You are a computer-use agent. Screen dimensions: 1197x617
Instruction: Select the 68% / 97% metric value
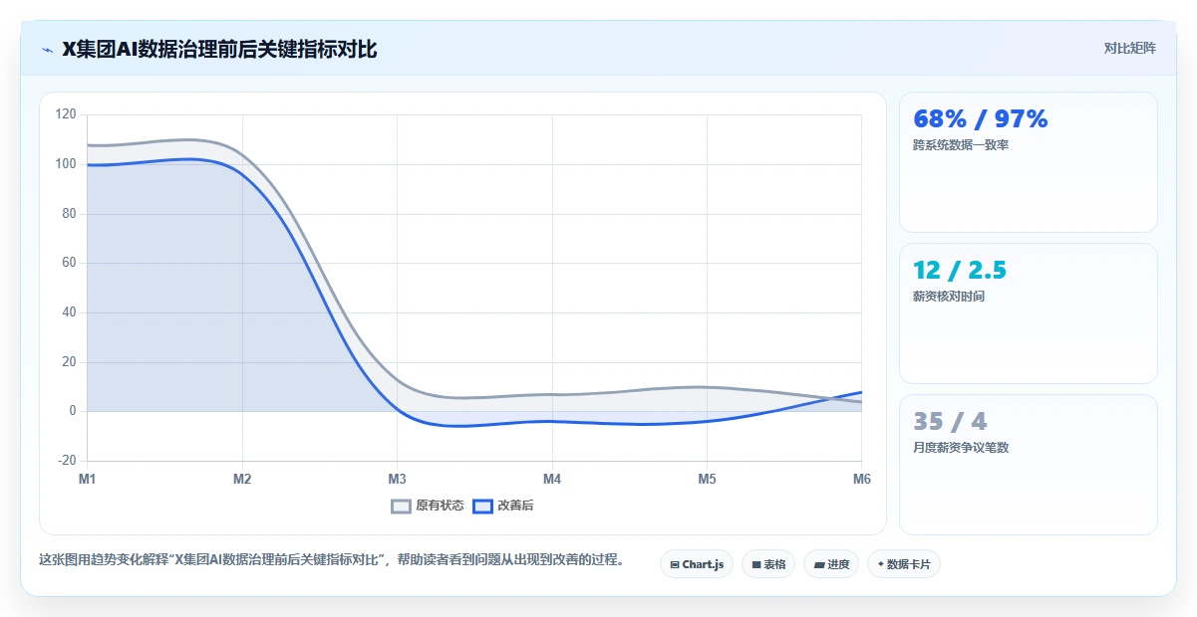(x=981, y=119)
